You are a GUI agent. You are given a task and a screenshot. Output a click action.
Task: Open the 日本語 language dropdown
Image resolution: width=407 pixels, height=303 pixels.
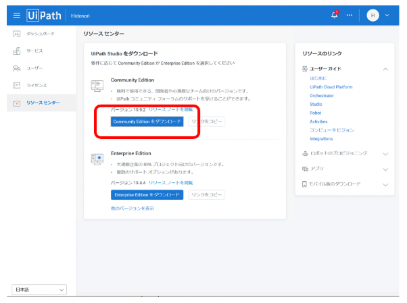pos(39,290)
